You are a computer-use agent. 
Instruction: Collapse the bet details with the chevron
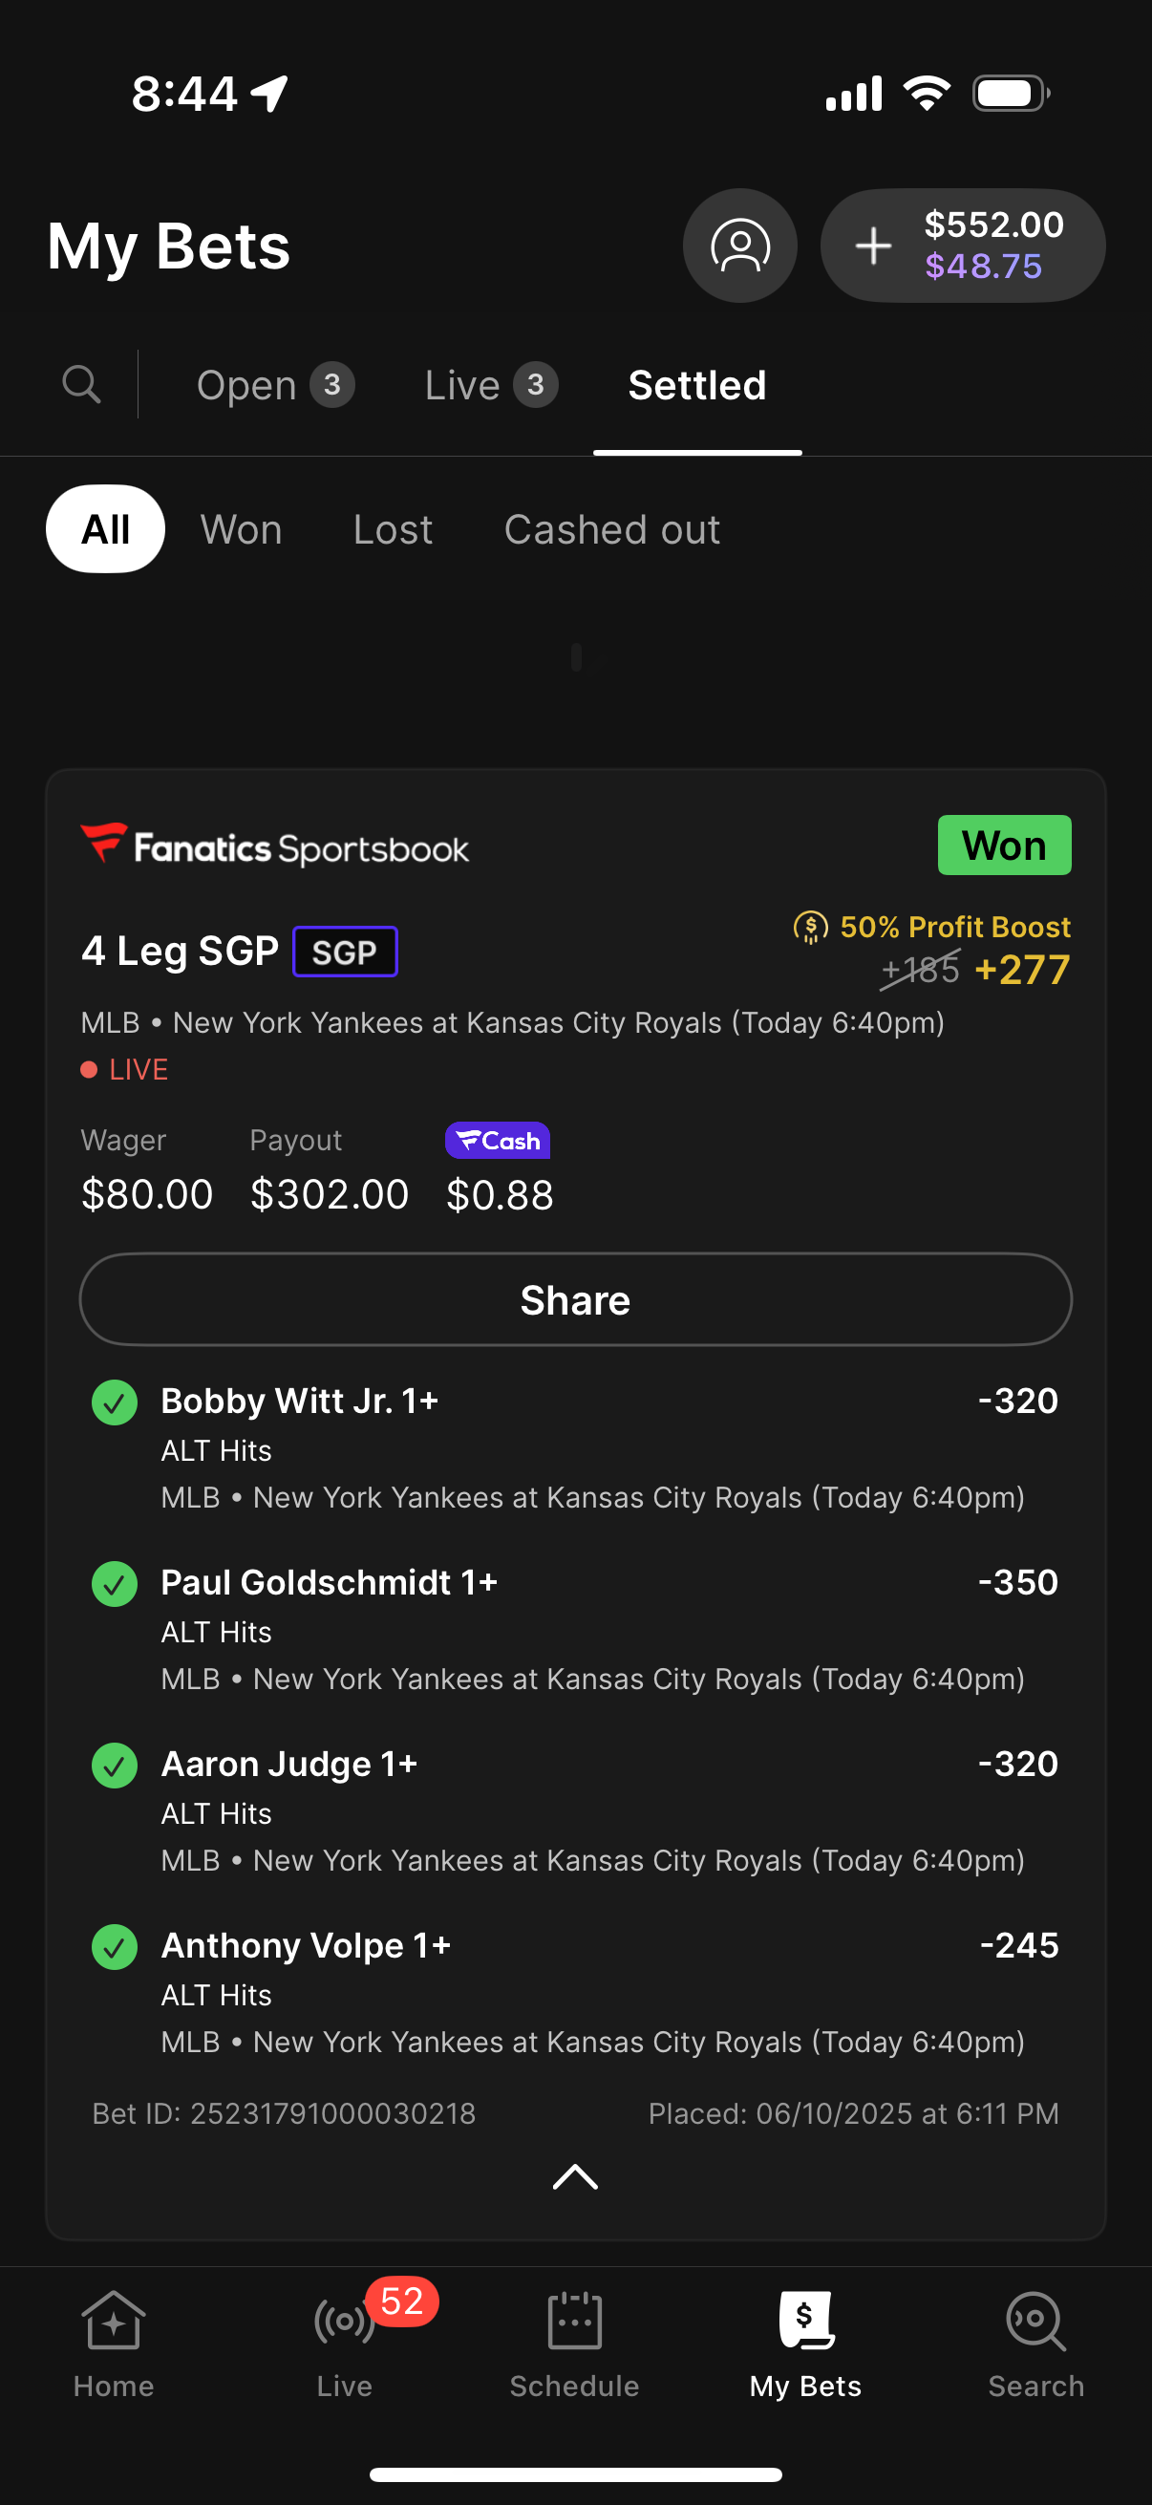[575, 2176]
